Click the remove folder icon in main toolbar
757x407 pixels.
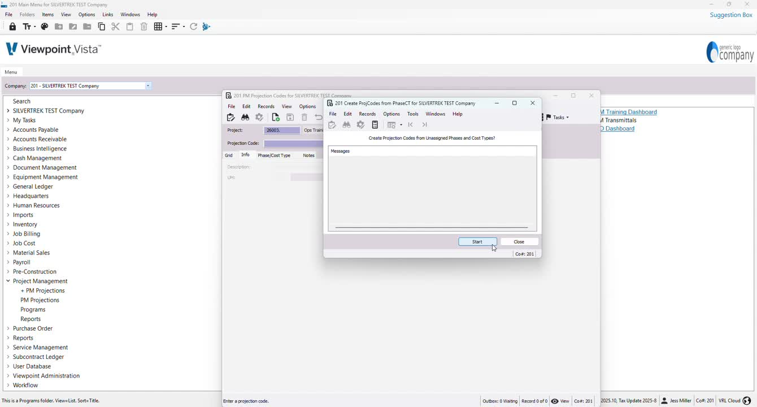pyautogui.click(x=87, y=27)
